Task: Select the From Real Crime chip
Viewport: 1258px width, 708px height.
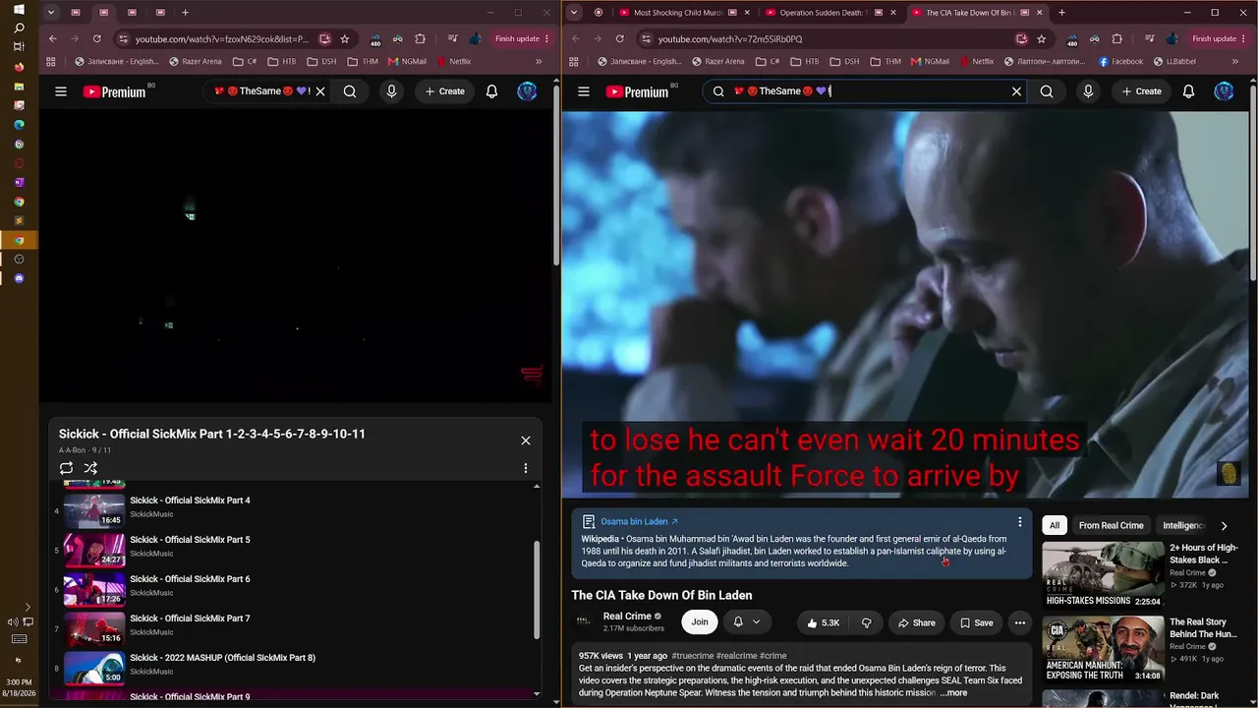Action: pyautogui.click(x=1112, y=525)
